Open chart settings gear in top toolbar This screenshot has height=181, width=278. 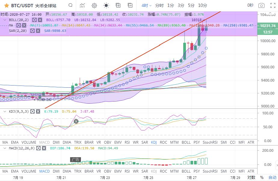pyautogui.click(x=94, y=5)
